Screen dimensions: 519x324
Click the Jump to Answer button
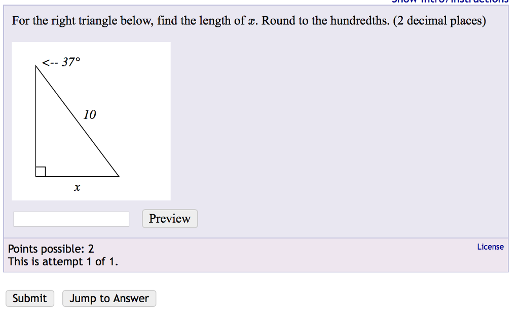(x=108, y=298)
